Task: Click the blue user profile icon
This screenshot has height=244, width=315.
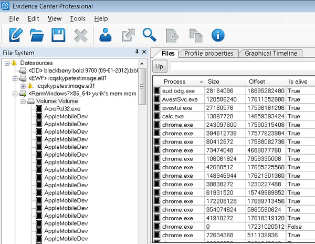Action: coord(106,36)
